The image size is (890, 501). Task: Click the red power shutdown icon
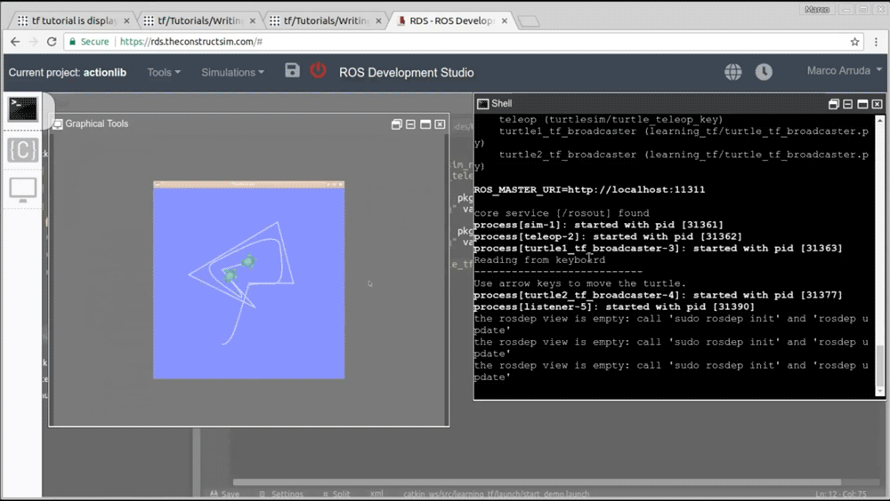pos(318,70)
